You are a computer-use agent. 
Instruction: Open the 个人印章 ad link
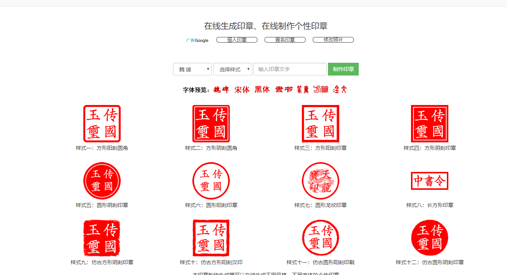[237, 39]
